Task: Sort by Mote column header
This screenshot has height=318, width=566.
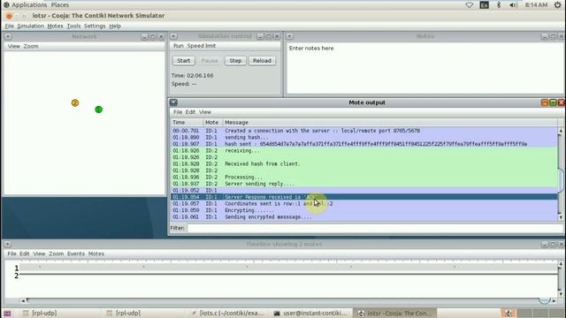Action: click(212, 123)
